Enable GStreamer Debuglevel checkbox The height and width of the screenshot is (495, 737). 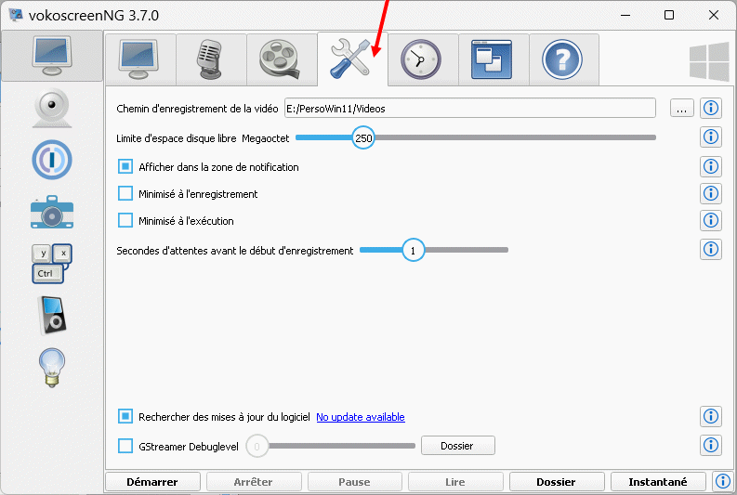pyautogui.click(x=125, y=446)
